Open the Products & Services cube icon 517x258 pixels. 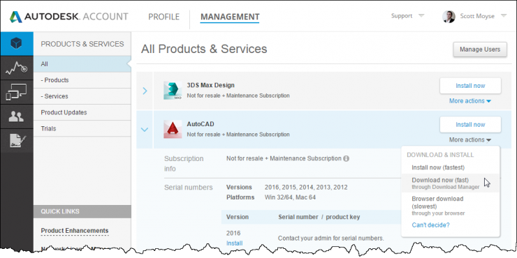click(17, 43)
